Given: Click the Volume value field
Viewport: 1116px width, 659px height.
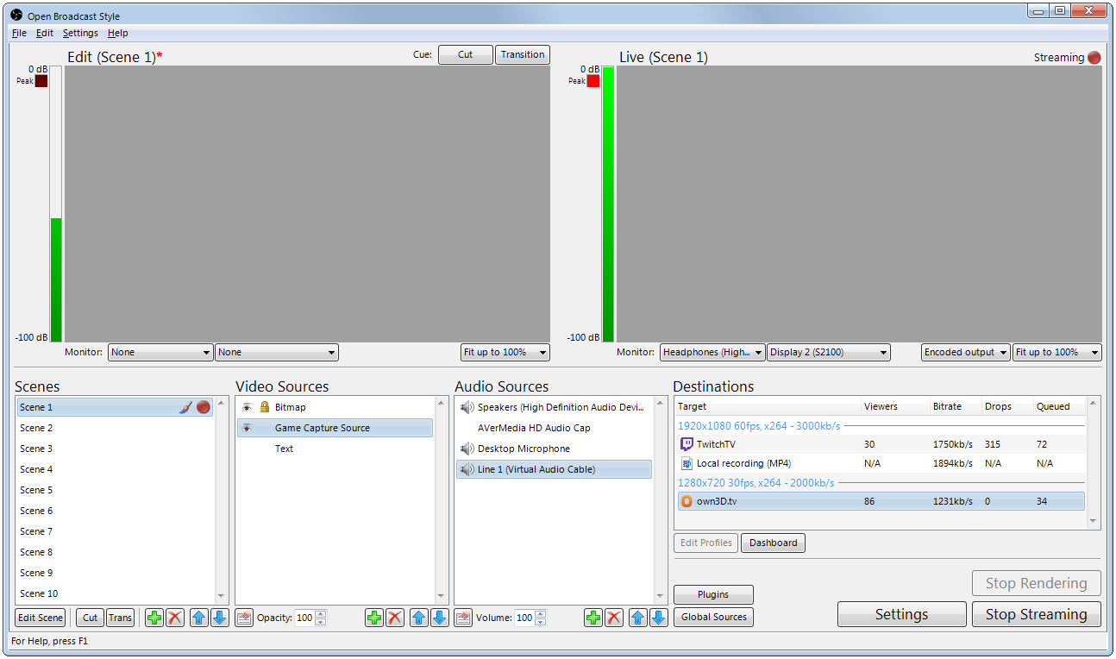Looking at the screenshot, I should click(524, 618).
